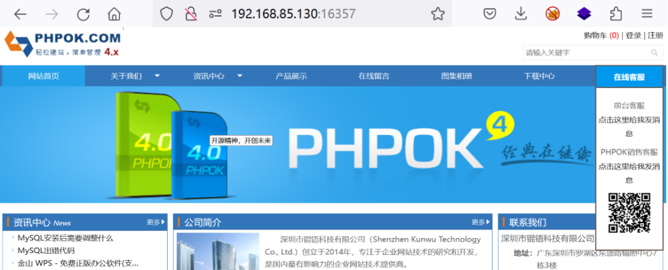Expand the 关于我们 dropdown arrow

[x=157, y=76]
